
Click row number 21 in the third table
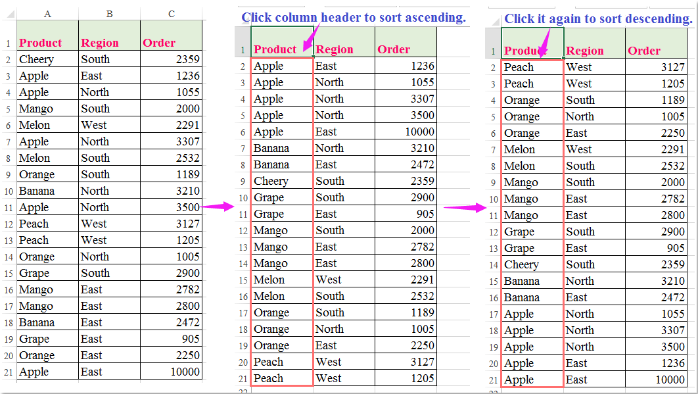click(492, 380)
